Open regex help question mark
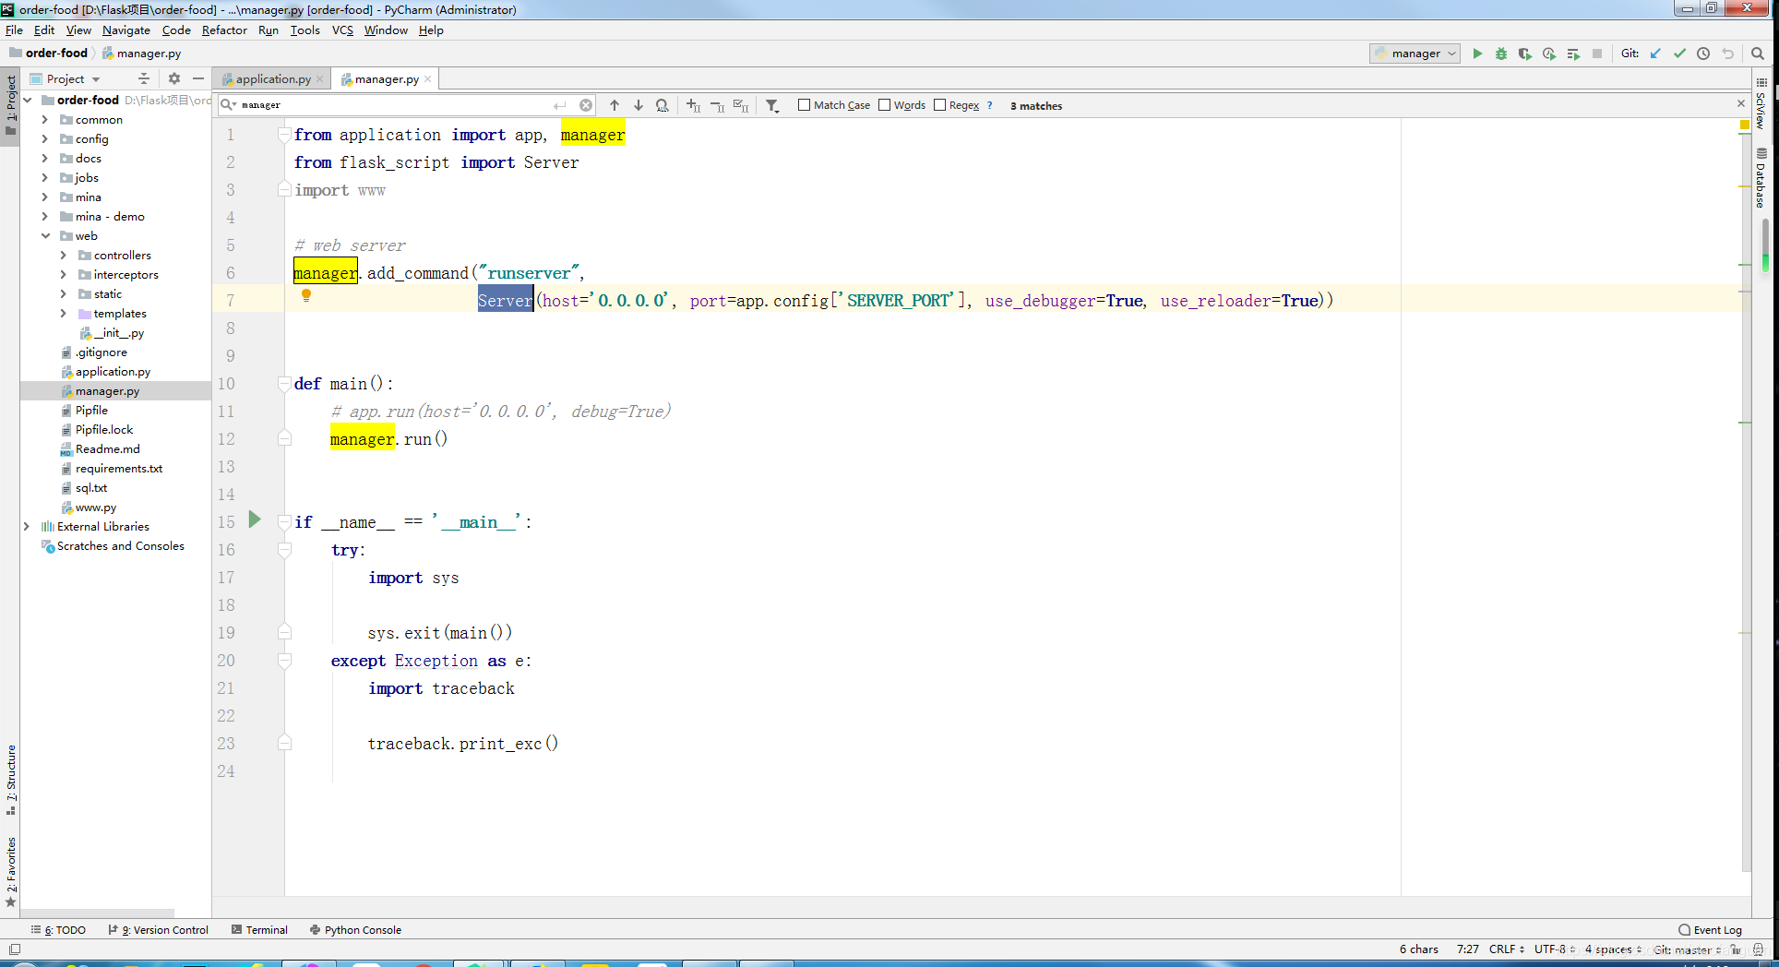Image resolution: width=1779 pixels, height=967 pixels. coord(990,105)
